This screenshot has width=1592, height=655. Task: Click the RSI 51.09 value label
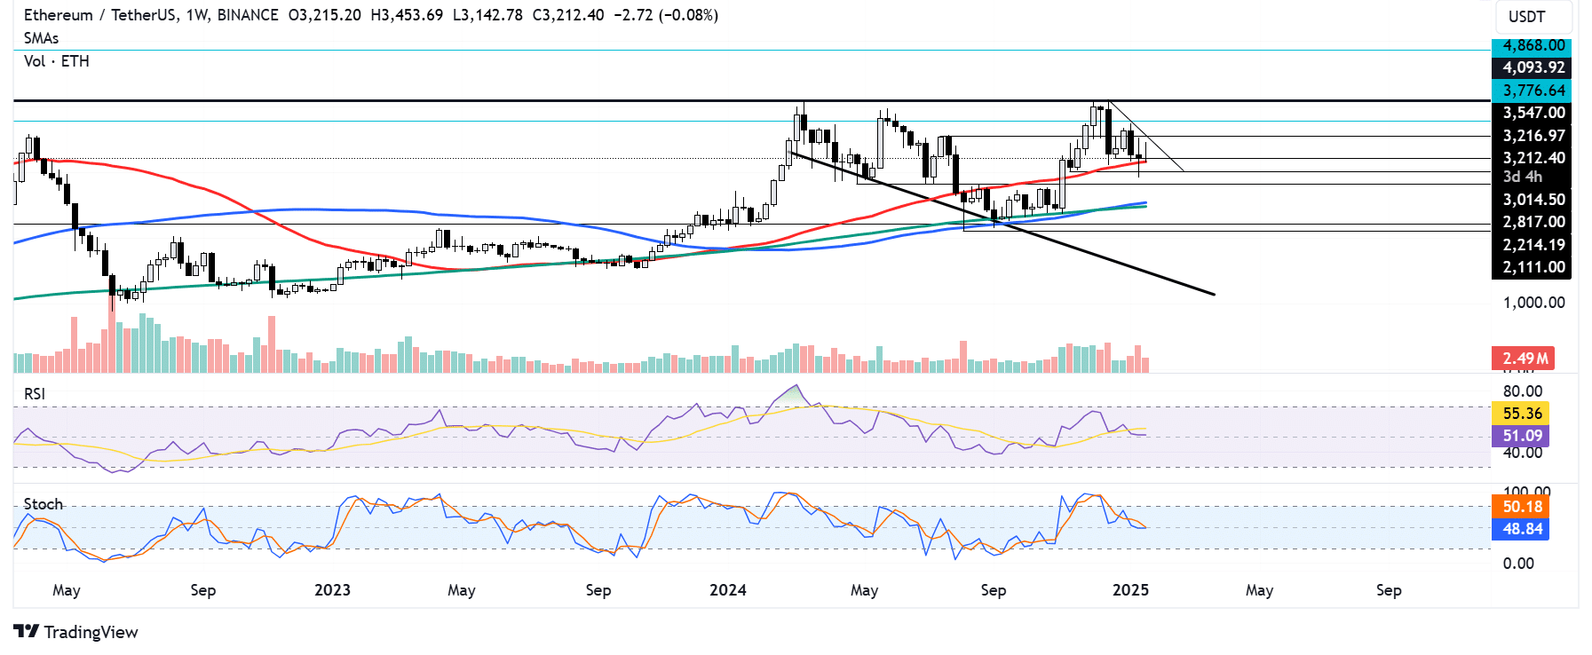1520,436
